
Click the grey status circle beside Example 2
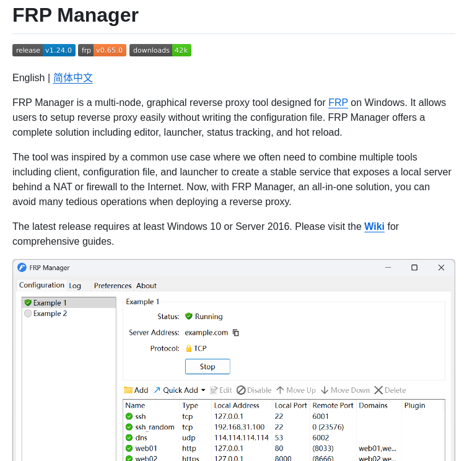coord(28,314)
